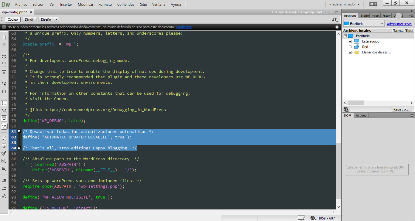Open Archivo menu
Screen dimensions: 415x221
21,5
